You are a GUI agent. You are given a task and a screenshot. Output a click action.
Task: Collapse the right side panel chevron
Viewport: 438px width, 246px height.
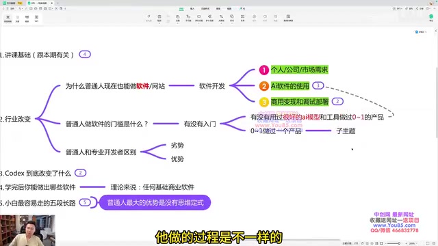(x=436, y=31)
